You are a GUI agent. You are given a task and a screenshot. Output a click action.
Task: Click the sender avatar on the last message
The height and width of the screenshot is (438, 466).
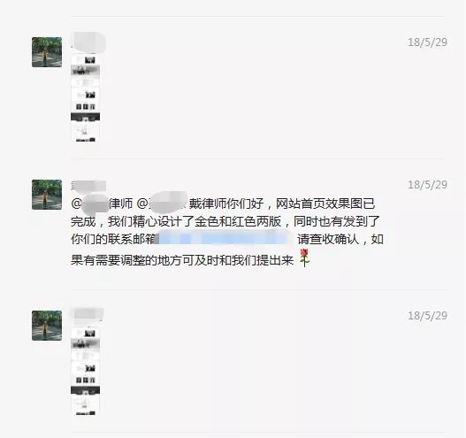click(x=47, y=326)
